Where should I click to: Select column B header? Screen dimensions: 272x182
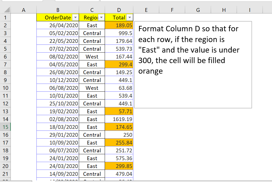(x=58, y=10)
